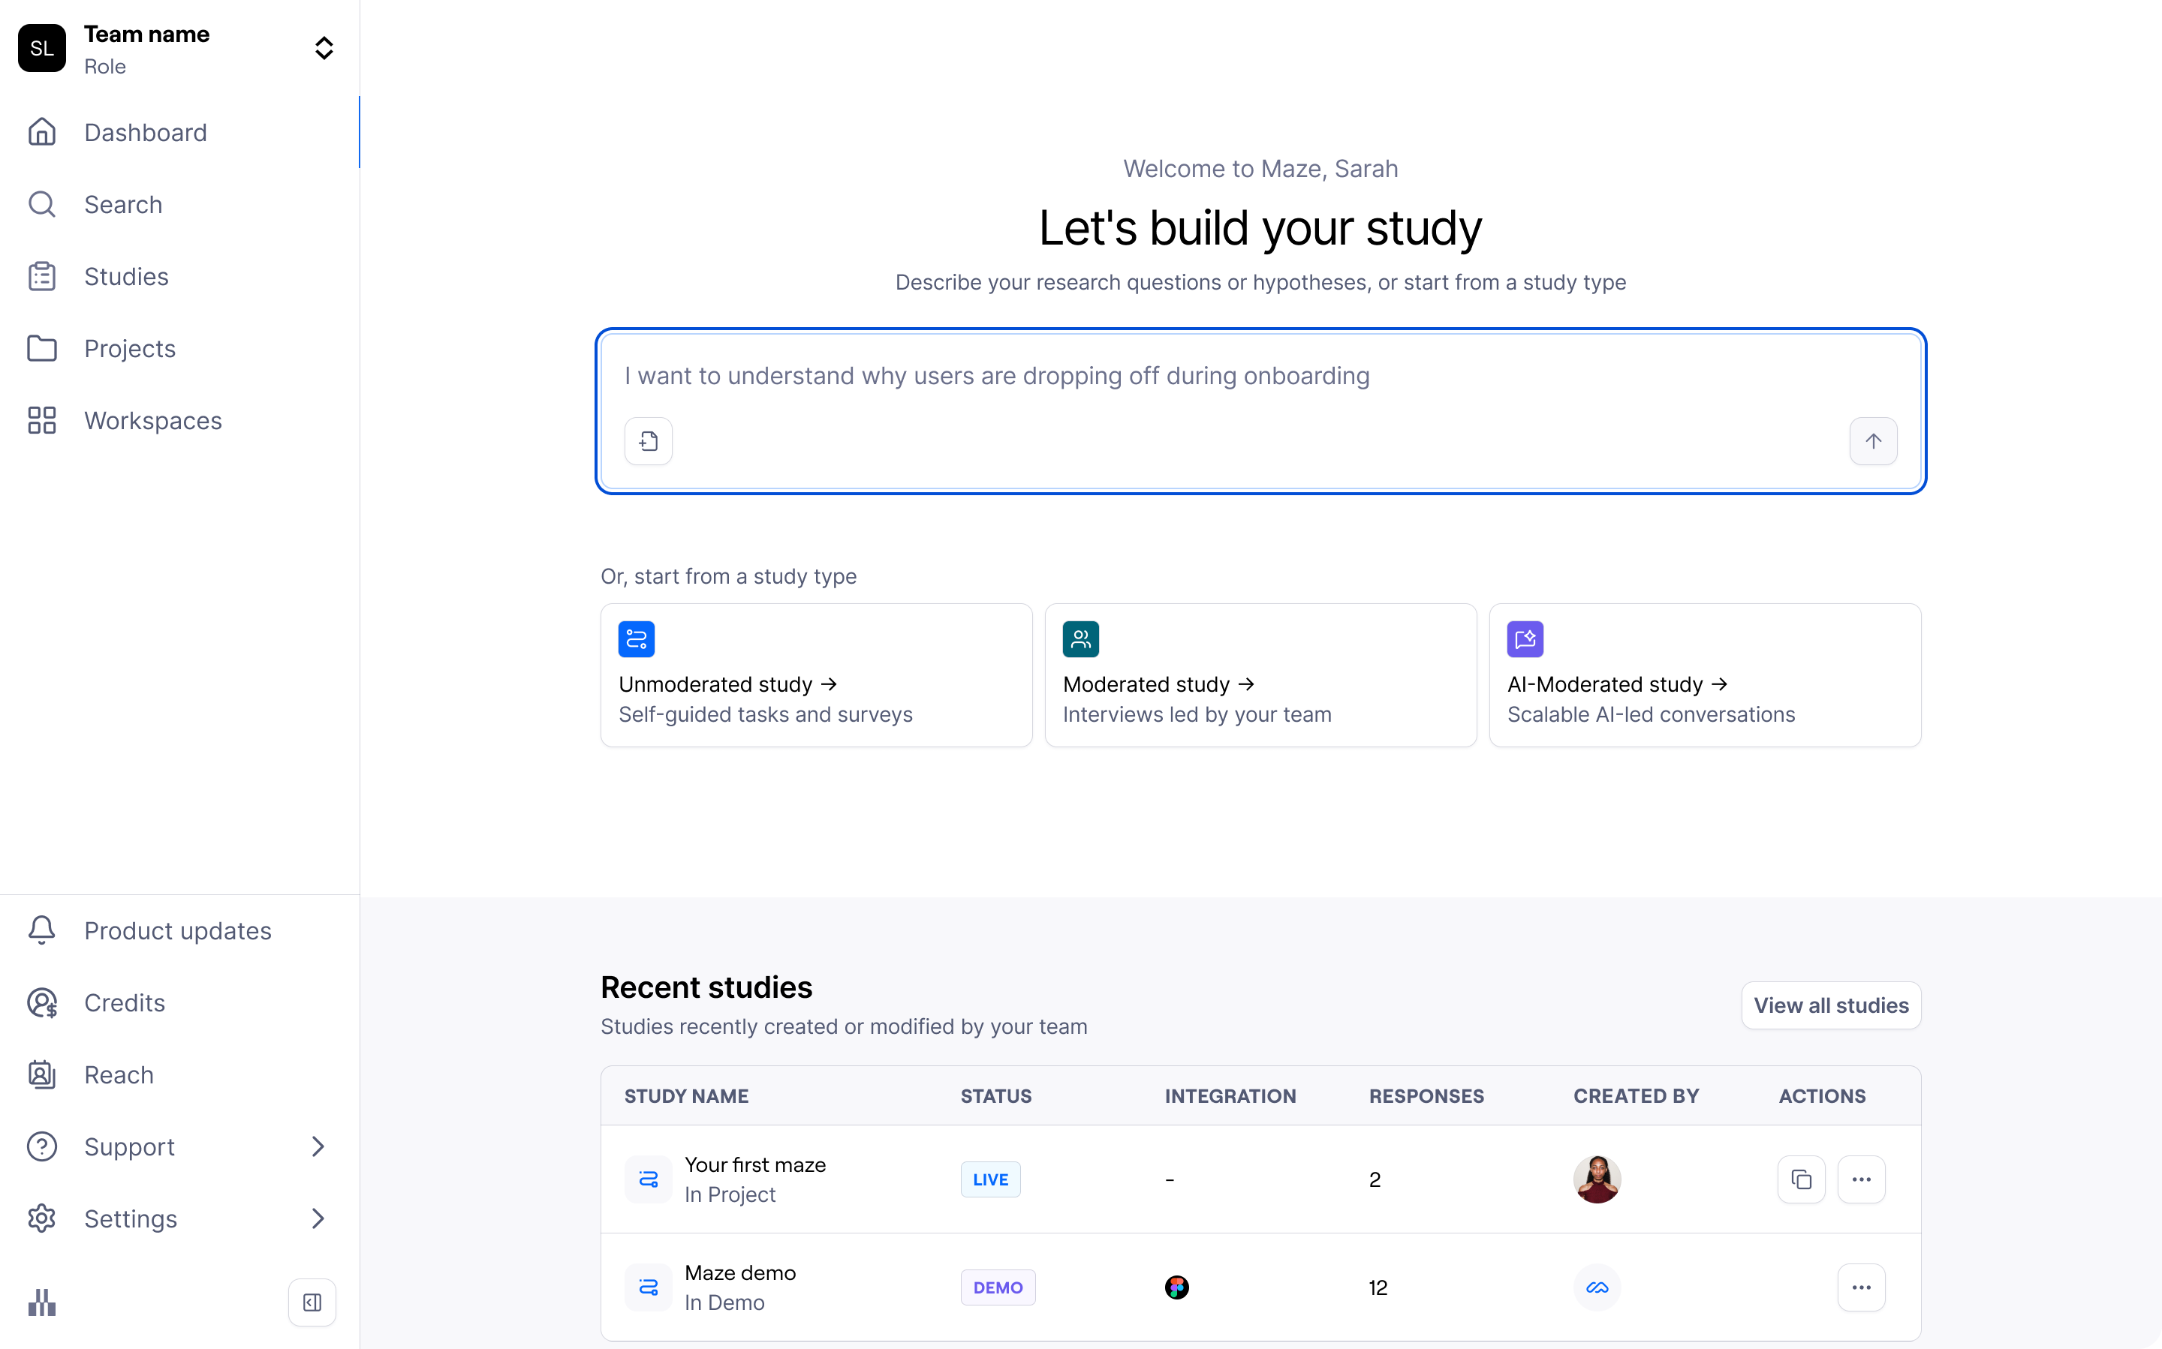Viewport: 2162px width, 1349px height.
Task: Click the creator avatar for Your first maze
Action: tap(1597, 1179)
